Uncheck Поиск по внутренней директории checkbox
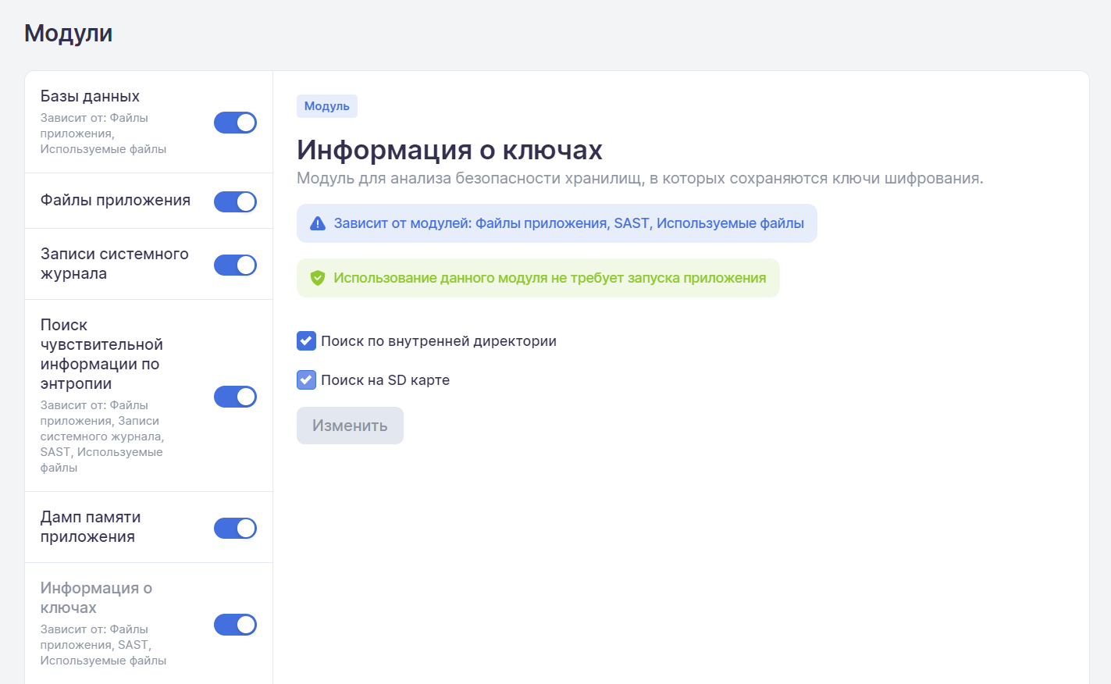This screenshot has height=684, width=1111. pyautogui.click(x=306, y=341)
